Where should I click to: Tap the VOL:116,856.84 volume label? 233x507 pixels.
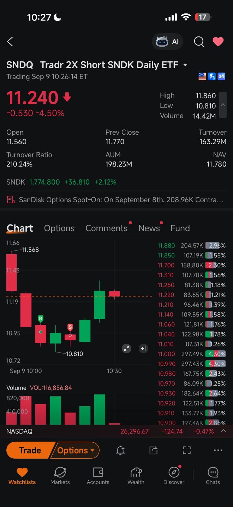click(x=51, y=388)
